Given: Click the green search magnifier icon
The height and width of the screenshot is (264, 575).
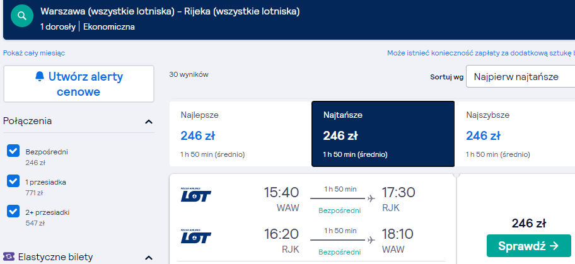Looking at the screenshot, I should pos(22,16).
